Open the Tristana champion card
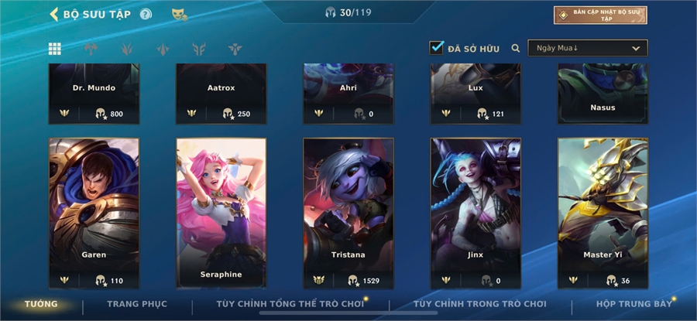The image size is (697, 321). 348,213
